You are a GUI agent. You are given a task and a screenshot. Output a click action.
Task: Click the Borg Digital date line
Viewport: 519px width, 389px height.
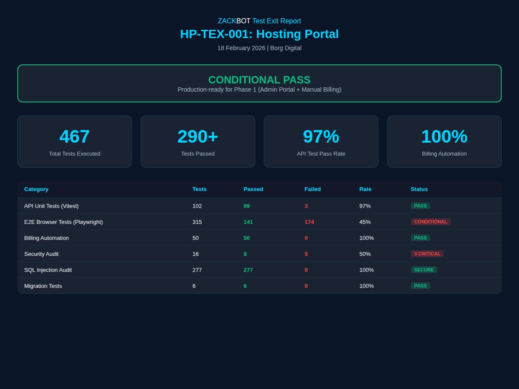259,48
